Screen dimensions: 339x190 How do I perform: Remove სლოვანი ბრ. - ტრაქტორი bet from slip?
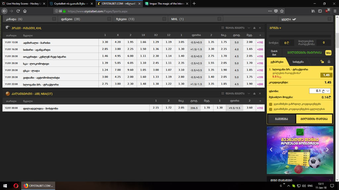[x=331, y=69]
